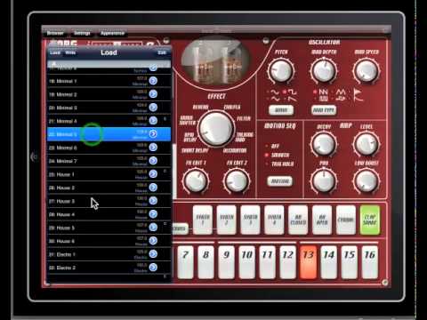Select the Synth 3 part pad
Image resolution: width=427 pixels, height=320 pixels.
pos(251,220)
